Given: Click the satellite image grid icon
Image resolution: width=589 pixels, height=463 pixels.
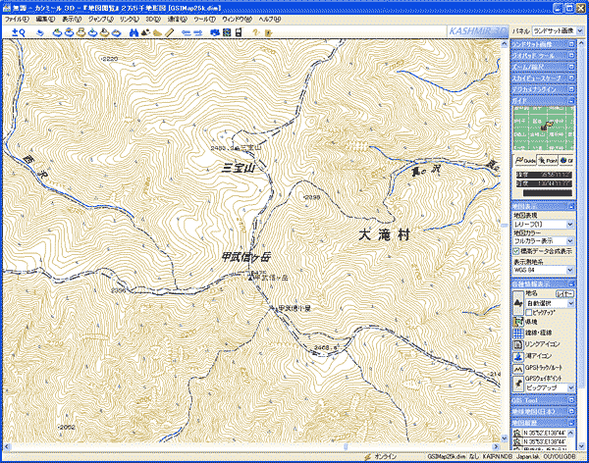Looking at the screenshot, I should pos(227,33).
